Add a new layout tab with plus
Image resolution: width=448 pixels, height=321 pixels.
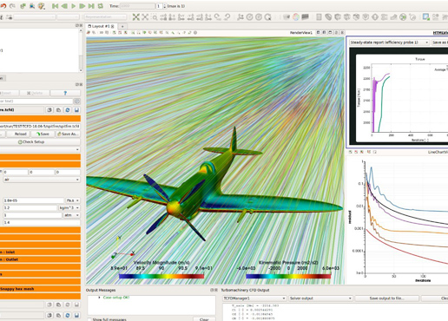pyautogui.click(x=122, y=26)
